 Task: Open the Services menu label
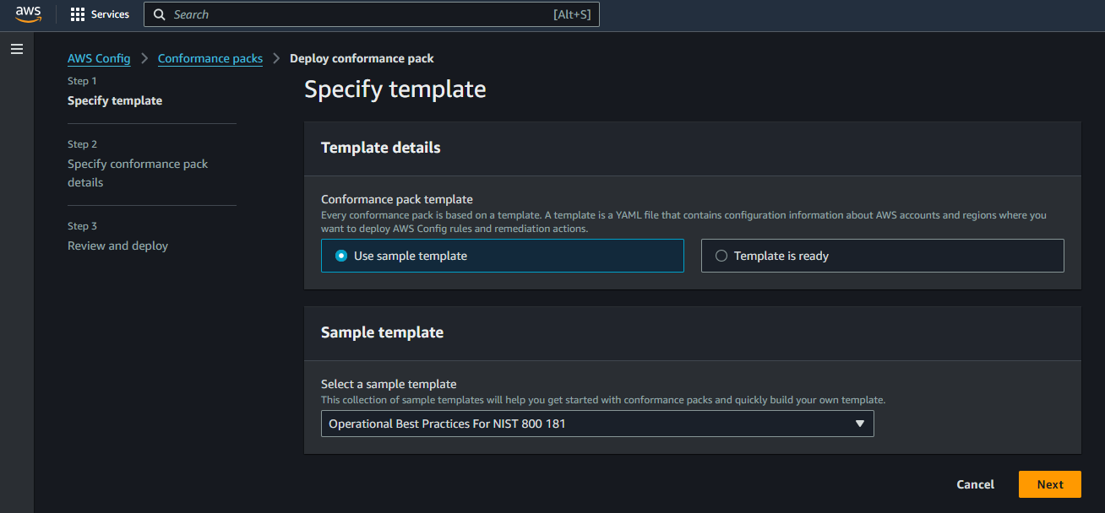point(110,14)
